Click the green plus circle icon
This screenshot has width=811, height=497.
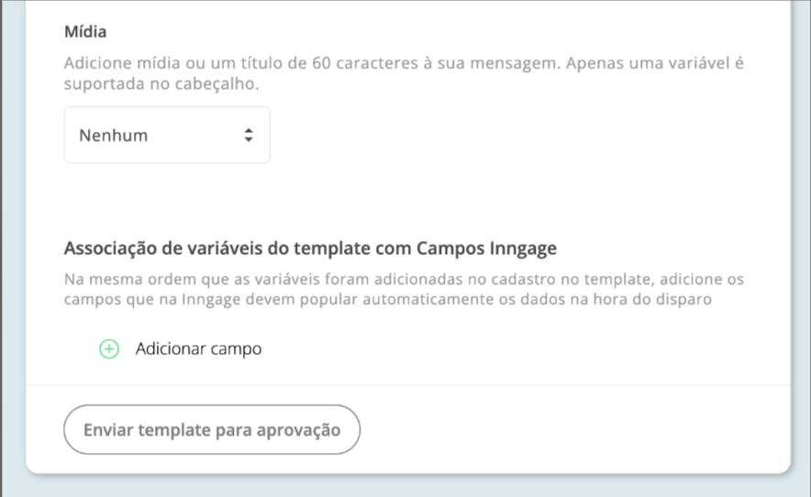pyautogui.click(x=109, y=349)
